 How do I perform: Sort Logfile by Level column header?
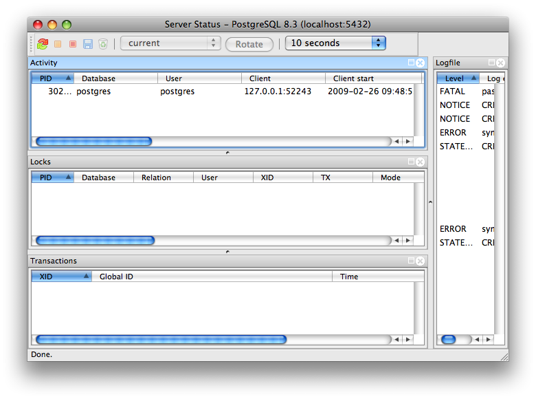click(458, 78)
